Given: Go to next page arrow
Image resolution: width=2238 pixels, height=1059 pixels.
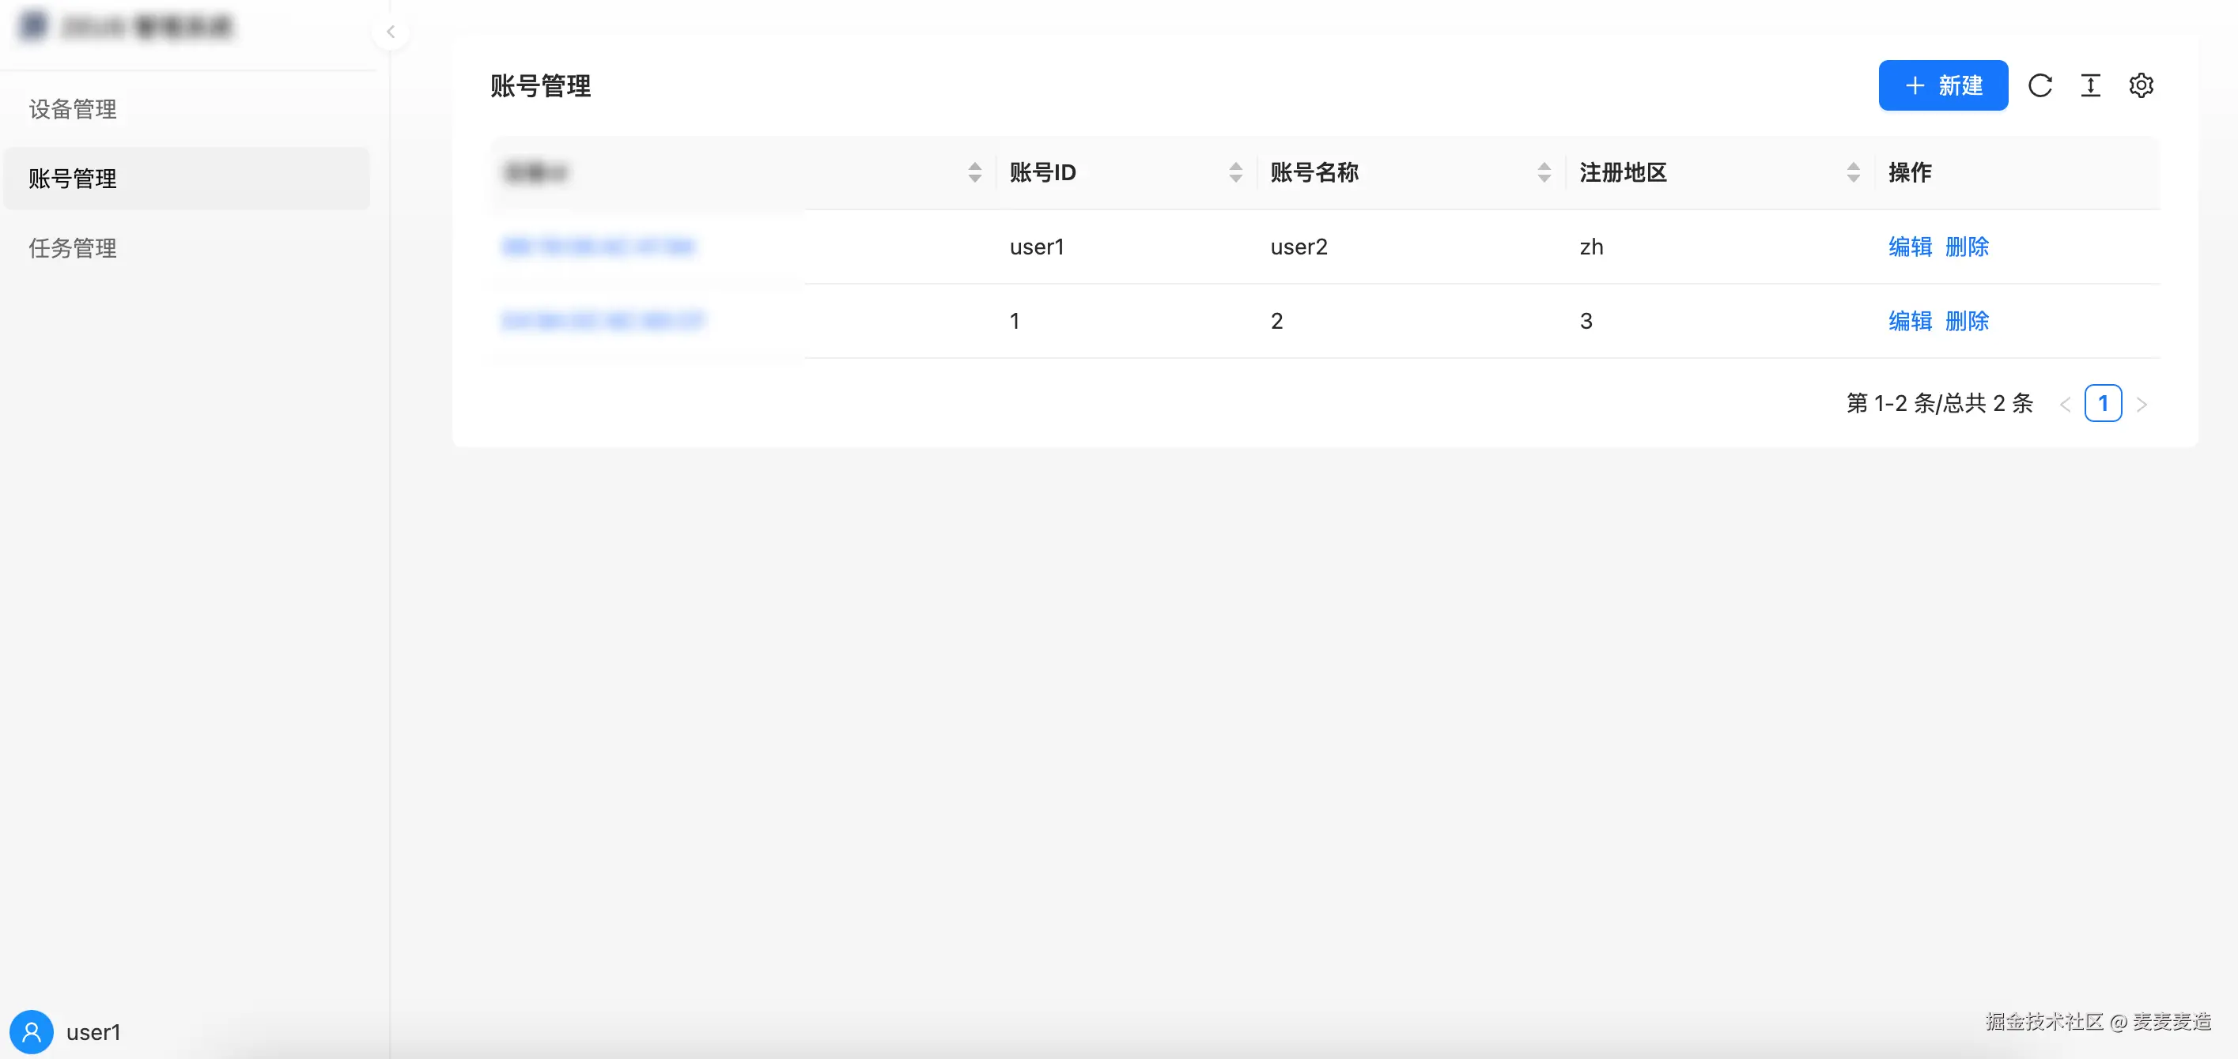Looking at the screenshot, I should coord(2141,404).
